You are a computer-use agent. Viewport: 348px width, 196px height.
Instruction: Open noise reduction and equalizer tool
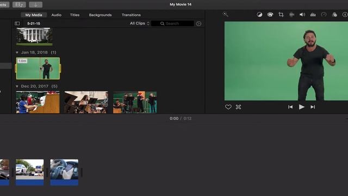(313, 15)
